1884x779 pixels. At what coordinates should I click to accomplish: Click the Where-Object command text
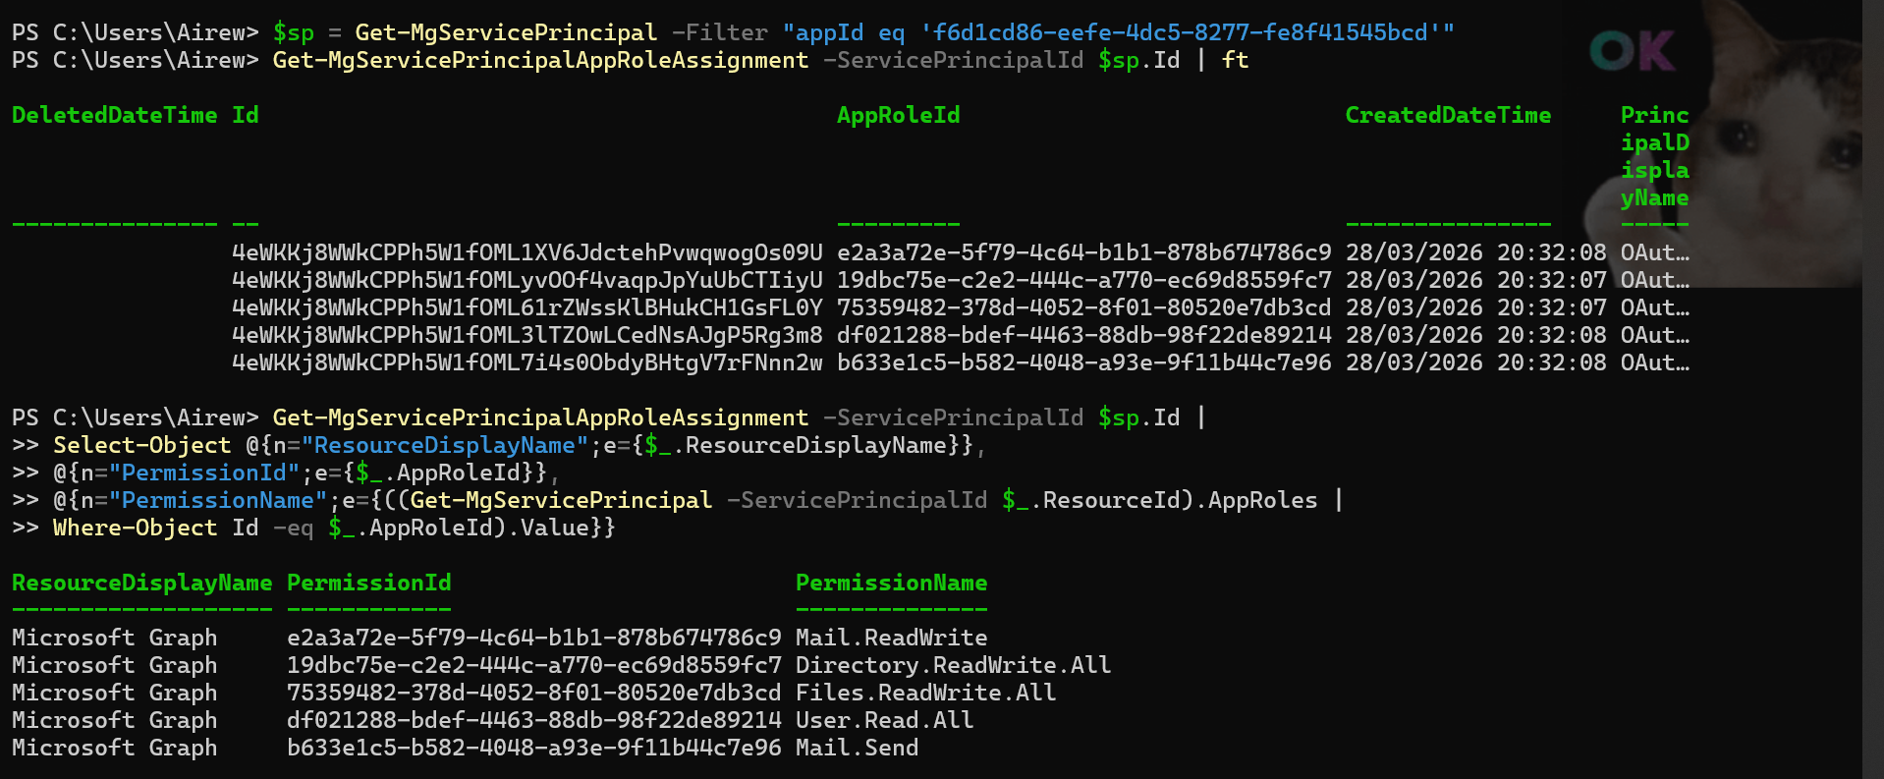point(135,528)
